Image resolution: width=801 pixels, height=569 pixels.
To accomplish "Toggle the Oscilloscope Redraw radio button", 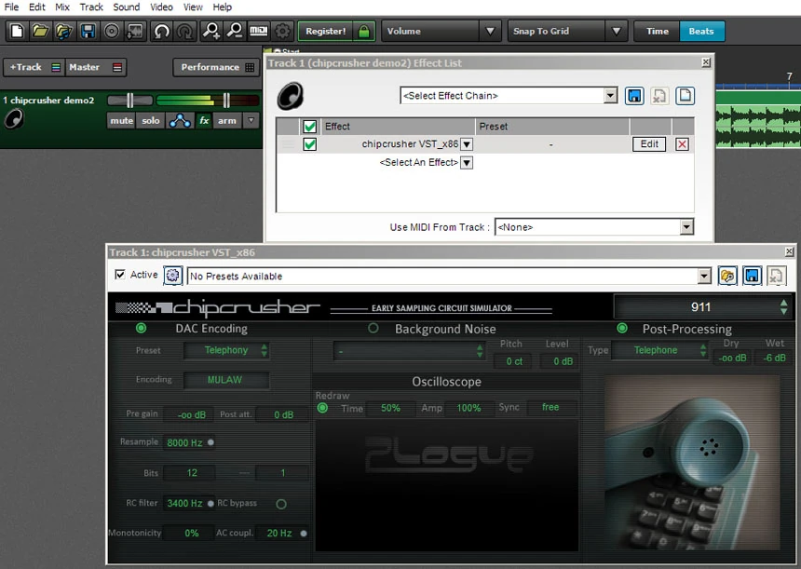I will coord(322,408).
